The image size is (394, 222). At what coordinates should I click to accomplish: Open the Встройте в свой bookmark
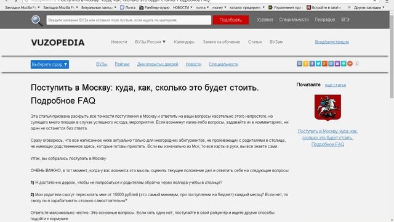[324, 7]
